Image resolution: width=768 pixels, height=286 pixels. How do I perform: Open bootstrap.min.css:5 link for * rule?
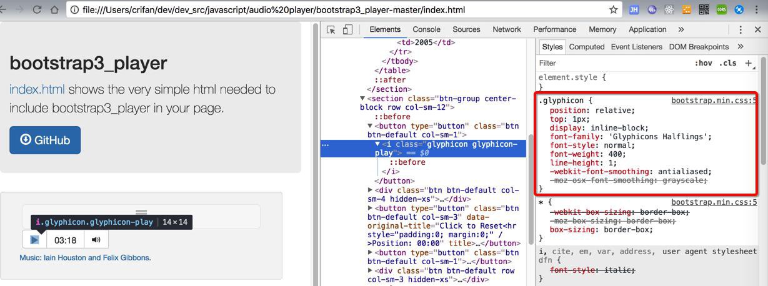714,202
